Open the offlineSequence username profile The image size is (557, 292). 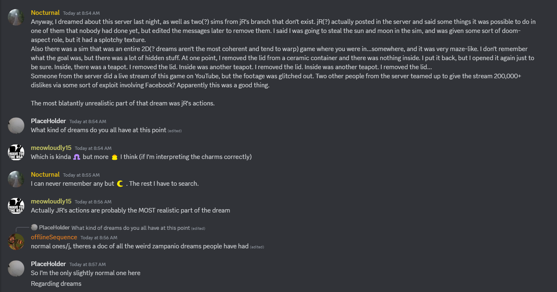pos(54,237)
